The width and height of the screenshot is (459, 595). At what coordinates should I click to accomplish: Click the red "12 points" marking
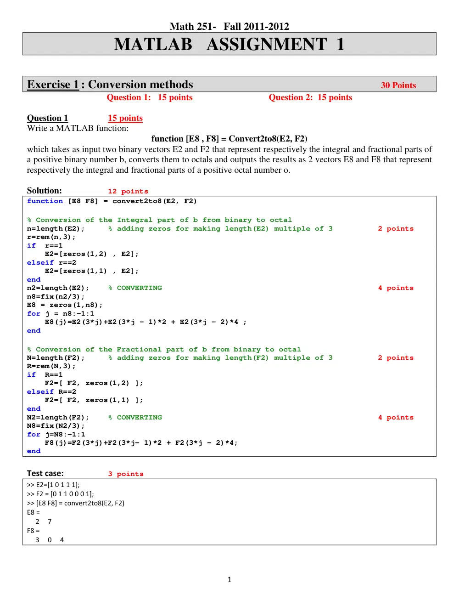tap(128, 192)
